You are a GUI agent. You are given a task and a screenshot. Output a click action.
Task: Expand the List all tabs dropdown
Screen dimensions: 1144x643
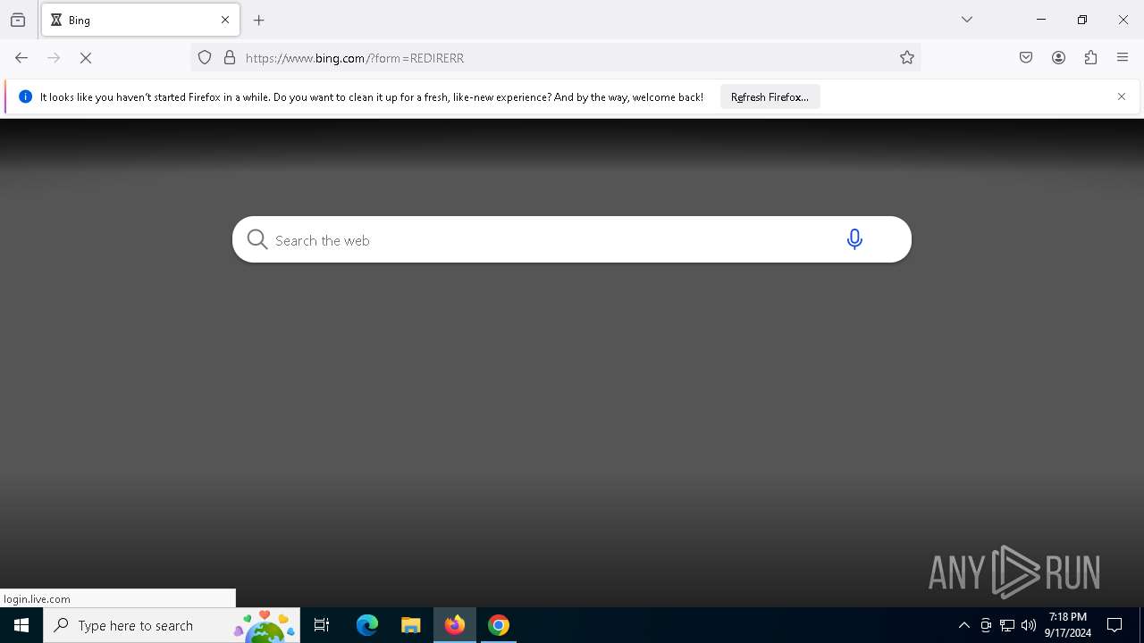(967, 20)
